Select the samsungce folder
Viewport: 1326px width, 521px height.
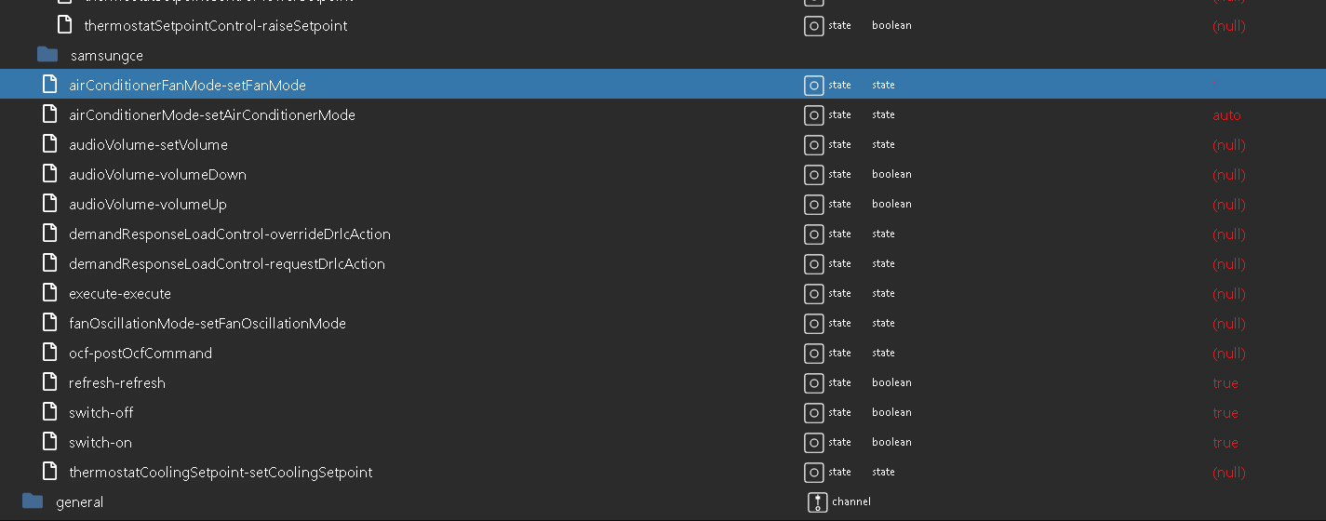107,56
